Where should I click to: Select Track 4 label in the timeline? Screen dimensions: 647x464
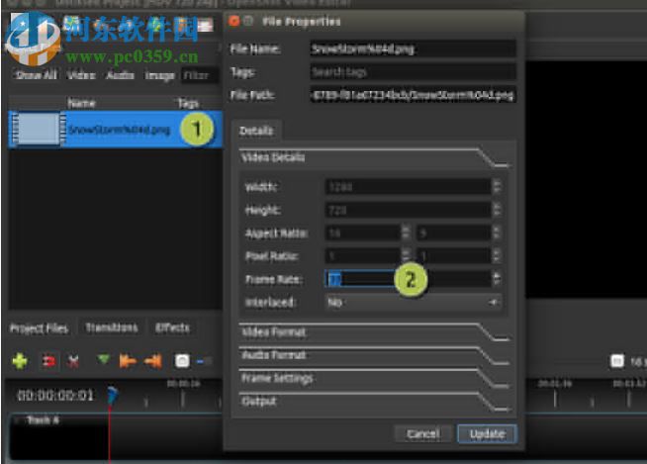tap(43, 419)
